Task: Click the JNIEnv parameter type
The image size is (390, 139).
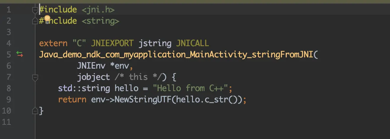Action: coord(91,66)
